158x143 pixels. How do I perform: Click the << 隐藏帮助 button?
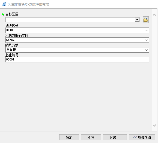pos(142,137)
